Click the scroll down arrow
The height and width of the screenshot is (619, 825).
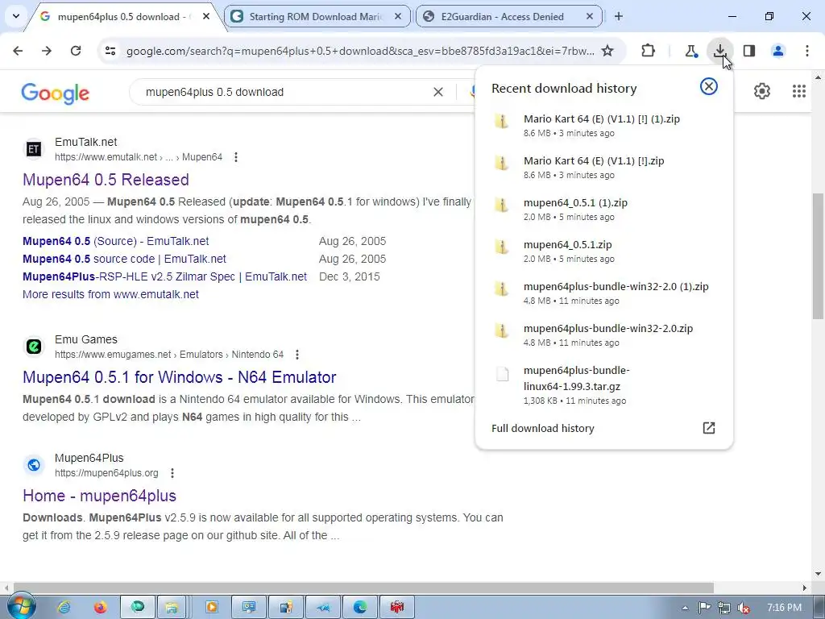818,574
